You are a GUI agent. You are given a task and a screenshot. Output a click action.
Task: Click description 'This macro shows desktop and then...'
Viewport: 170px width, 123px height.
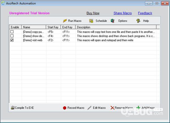[x=116, y=36]
